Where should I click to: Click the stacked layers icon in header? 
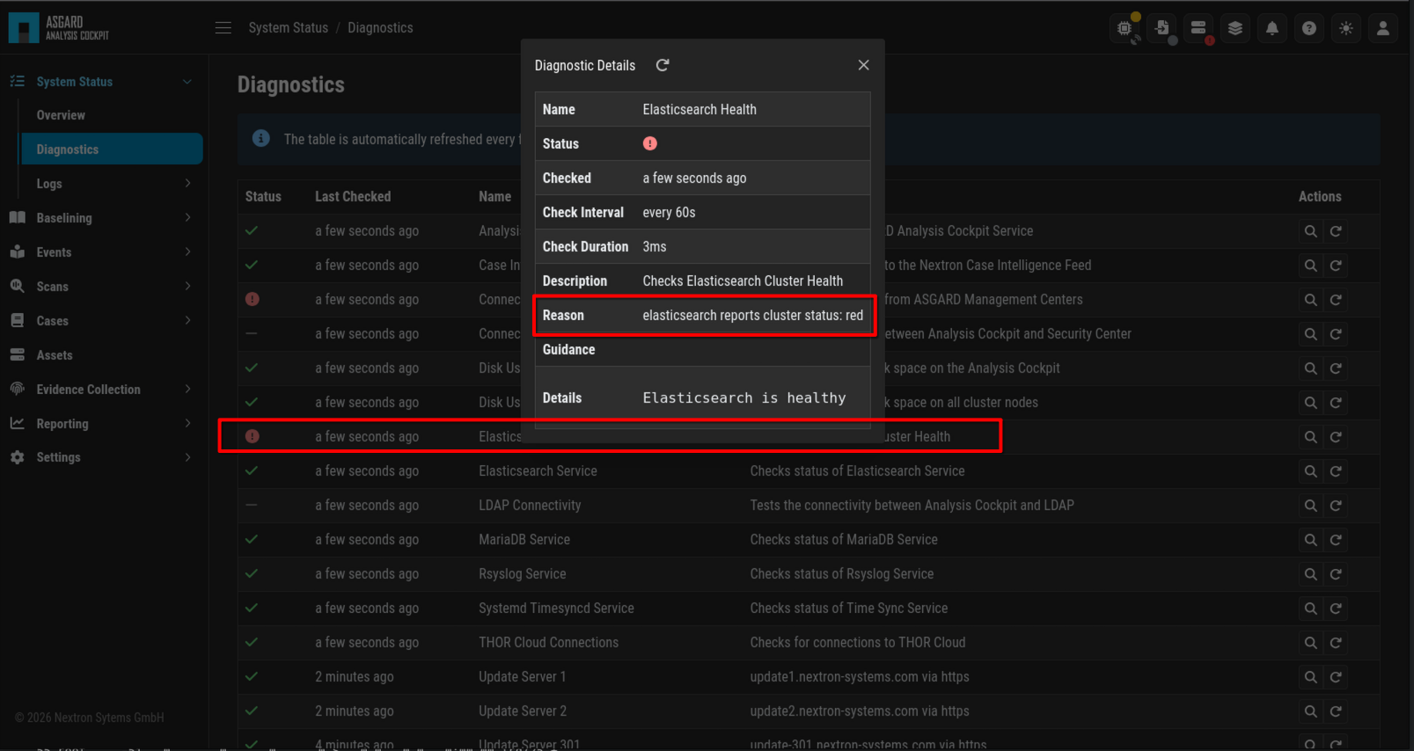tap(1235, 28)
